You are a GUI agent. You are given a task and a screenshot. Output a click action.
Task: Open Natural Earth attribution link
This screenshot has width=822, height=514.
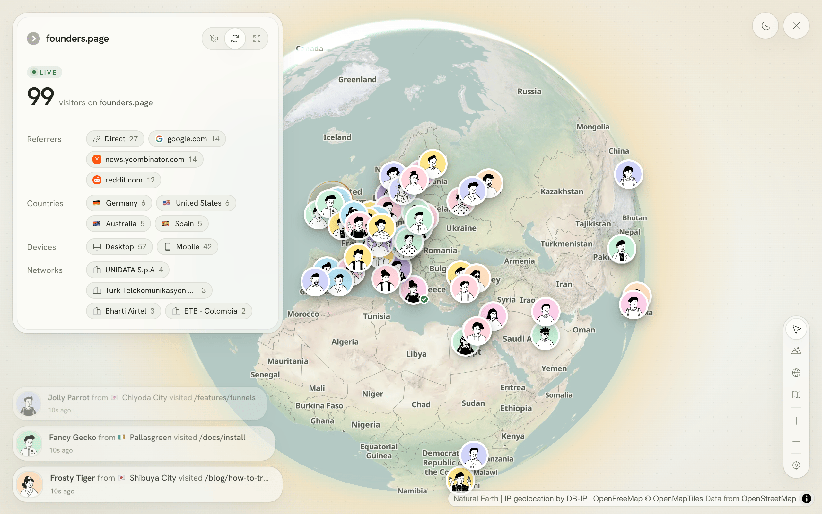pyautogui.click(x=476, y=498)
